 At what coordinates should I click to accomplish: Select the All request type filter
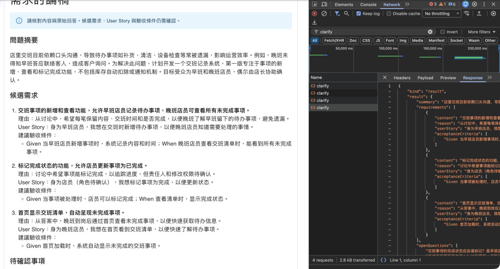(x=315, y=40)
